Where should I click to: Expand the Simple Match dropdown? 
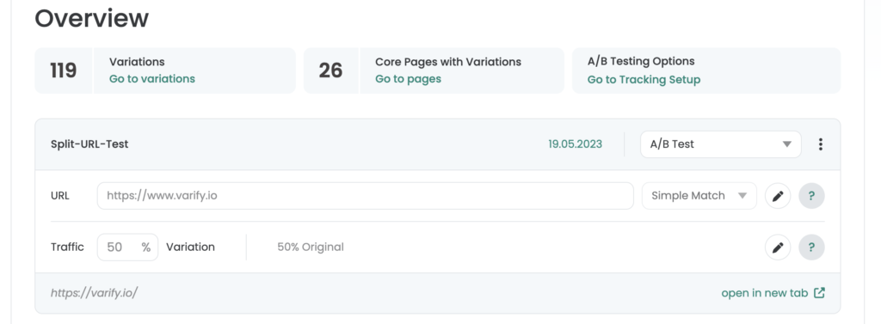point(699,196)
